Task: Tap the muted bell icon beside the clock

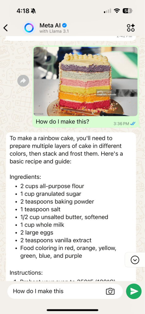Action: point(33,11)
